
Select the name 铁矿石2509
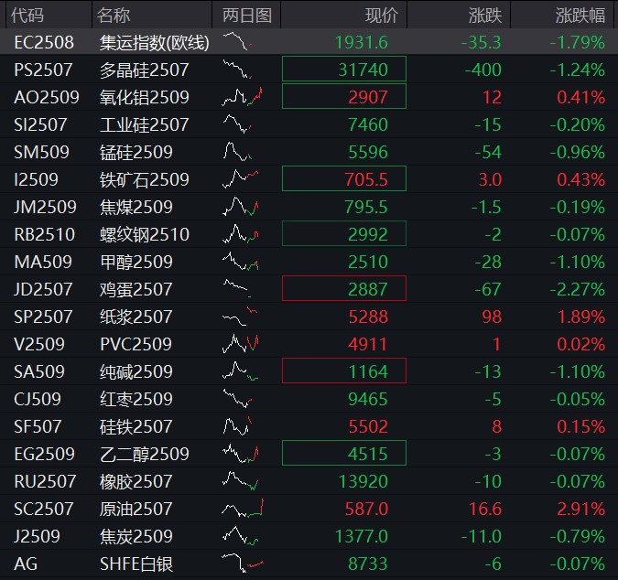[x=145, y=179]
